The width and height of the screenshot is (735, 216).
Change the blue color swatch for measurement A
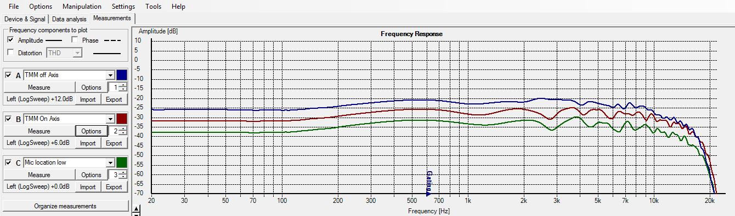point(122,75)
